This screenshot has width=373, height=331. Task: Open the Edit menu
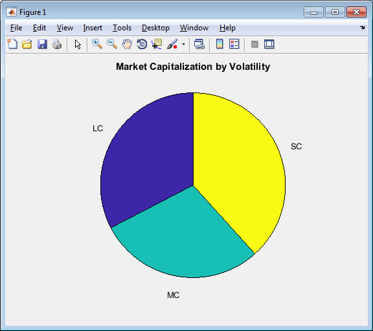tap(40, 28)
